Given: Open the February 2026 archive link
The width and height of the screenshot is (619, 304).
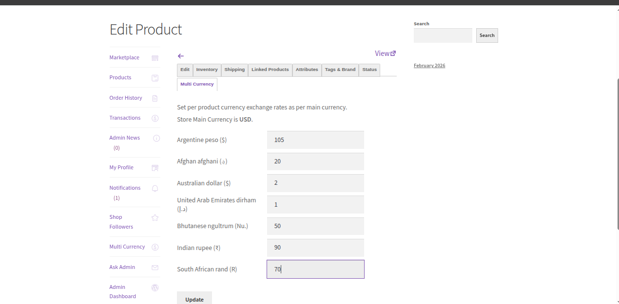Looking at the screenshot, I should coord(429,66).
